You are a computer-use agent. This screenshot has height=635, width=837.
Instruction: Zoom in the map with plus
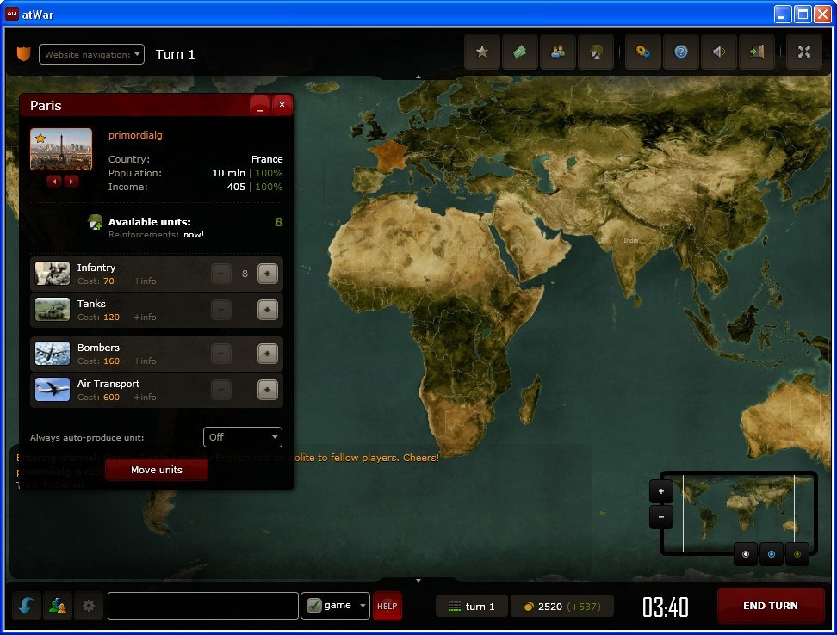660,491
